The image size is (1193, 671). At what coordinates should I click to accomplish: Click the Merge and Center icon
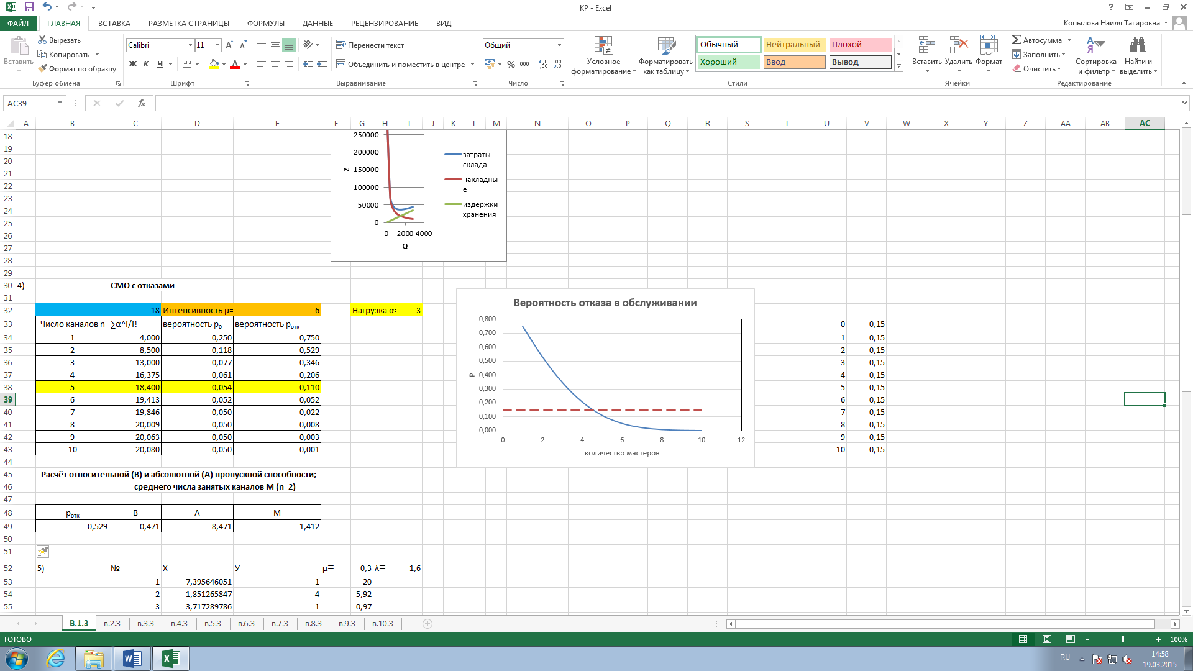click(x=341, y=64)
